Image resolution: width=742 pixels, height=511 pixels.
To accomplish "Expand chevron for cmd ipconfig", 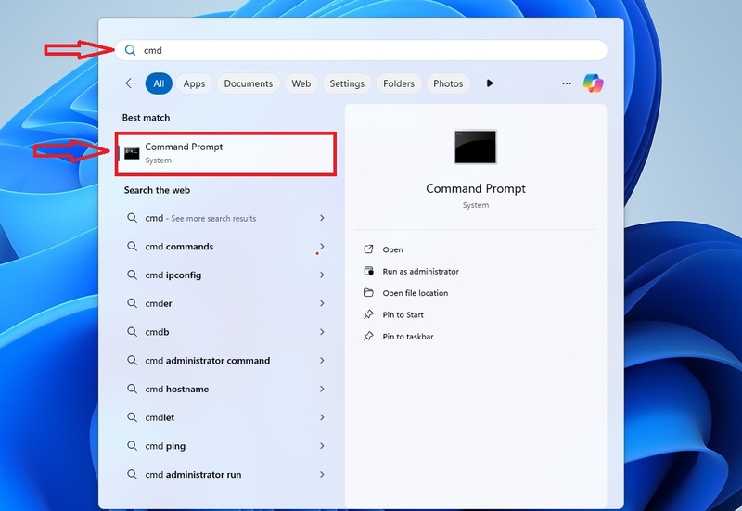I will pyautogui.click(x=322, y=275).
